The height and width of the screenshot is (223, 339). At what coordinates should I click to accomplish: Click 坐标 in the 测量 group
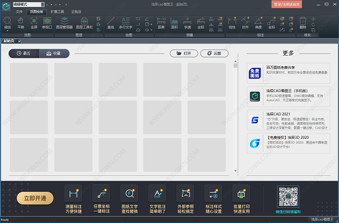[x=201, y=23]
